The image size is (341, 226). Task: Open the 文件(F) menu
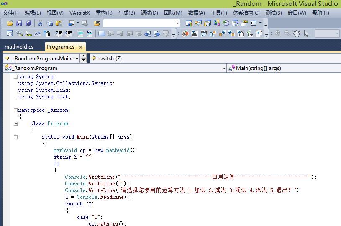point(10,13)
